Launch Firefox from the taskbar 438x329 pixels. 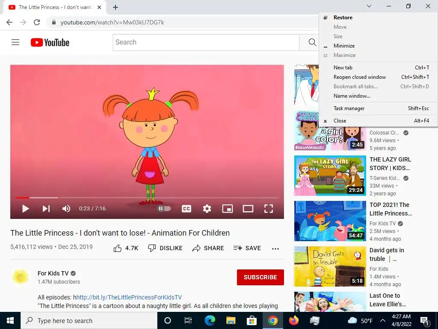tap(293, 320)
